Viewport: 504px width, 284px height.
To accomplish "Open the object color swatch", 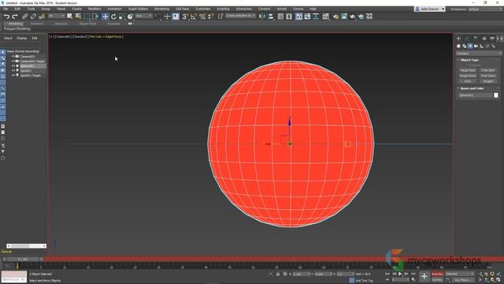I will point(496,95).
